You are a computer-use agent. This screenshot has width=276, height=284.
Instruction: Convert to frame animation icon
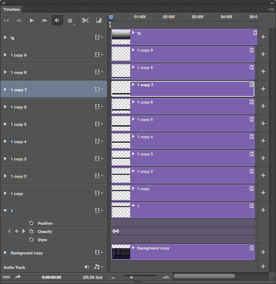point(6,277)
